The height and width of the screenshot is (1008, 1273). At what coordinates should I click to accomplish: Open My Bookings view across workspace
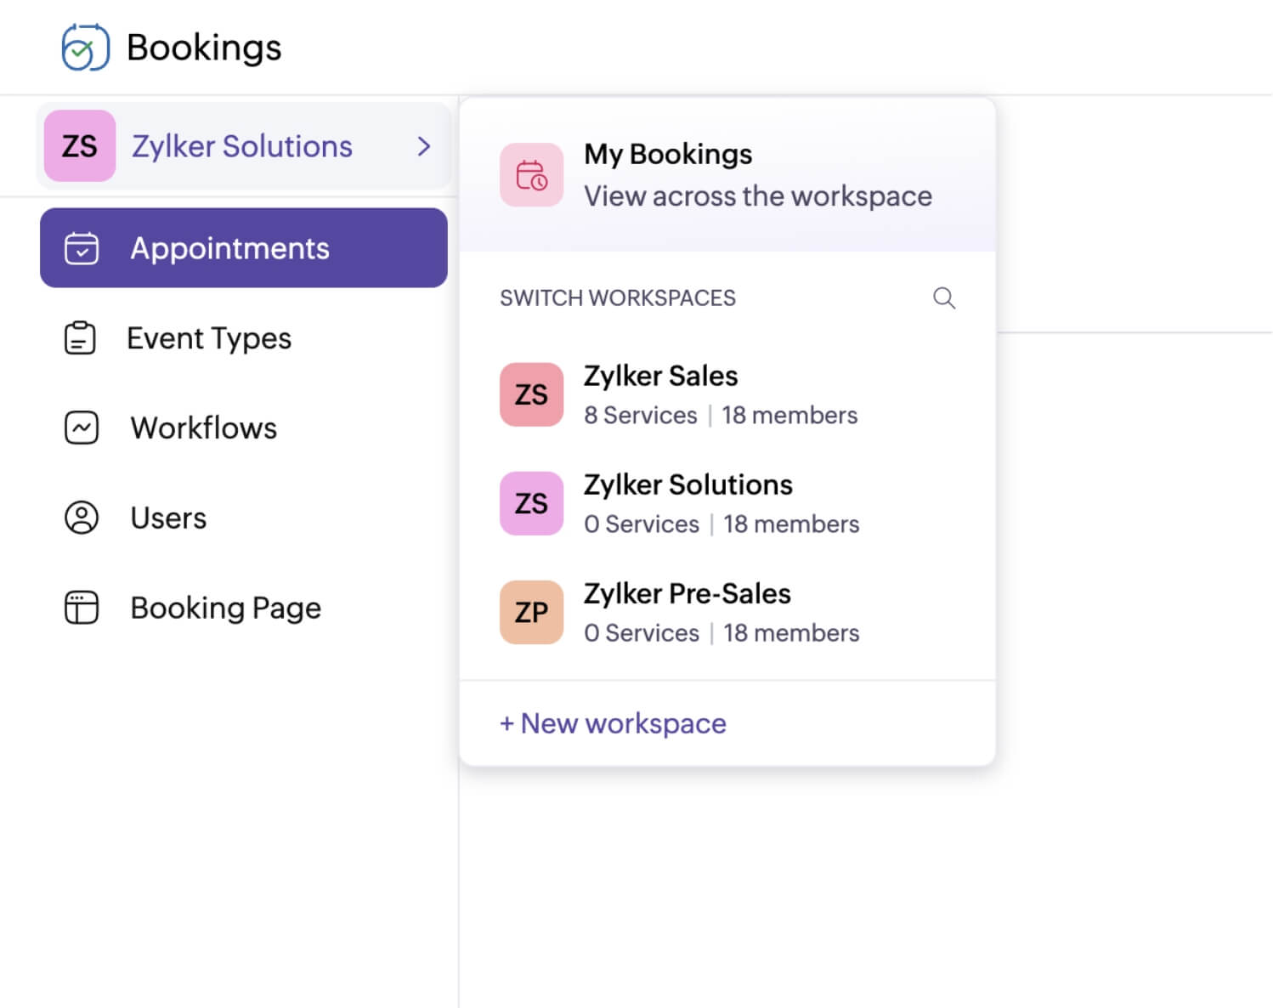tap(756, 175)
